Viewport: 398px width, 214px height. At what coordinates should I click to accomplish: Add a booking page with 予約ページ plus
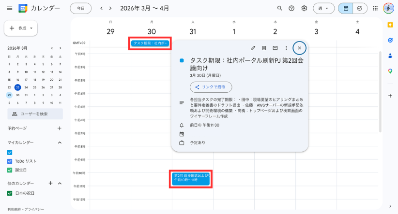click(60, 128)
